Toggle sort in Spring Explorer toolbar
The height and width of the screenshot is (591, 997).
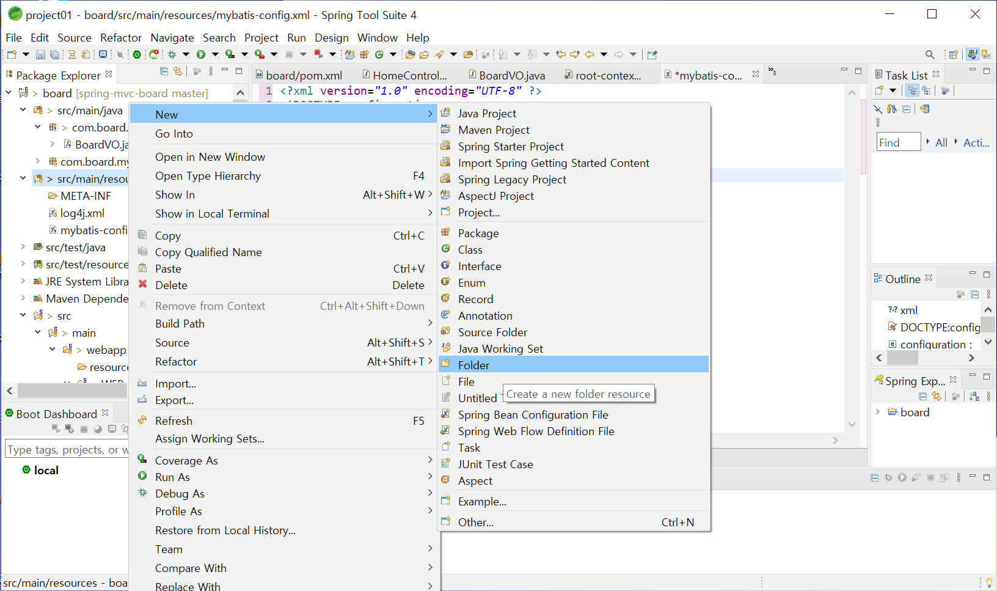(x=974, y=396)
